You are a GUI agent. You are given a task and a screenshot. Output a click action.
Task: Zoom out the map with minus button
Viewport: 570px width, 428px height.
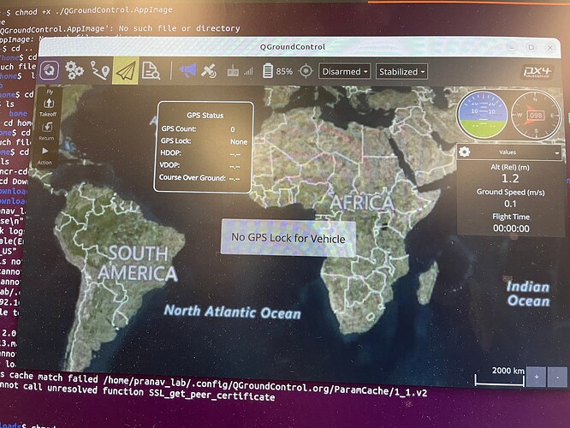(x=557, y=377)
